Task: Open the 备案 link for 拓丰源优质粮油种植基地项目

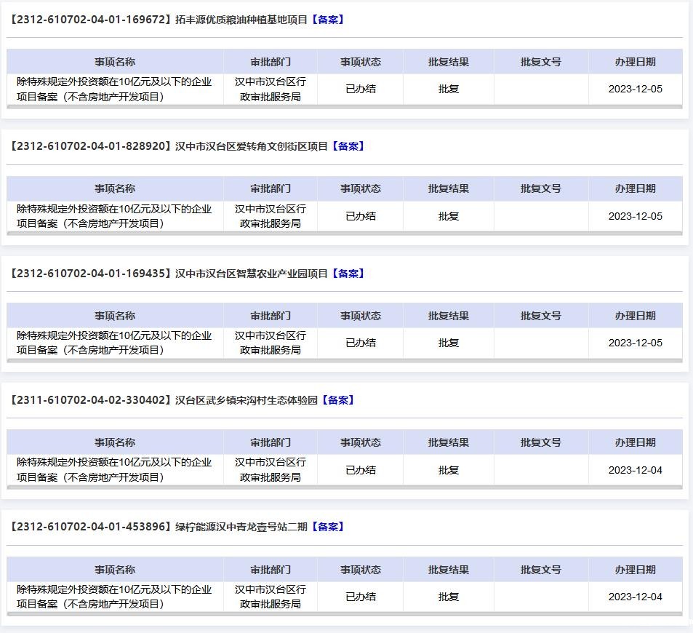Action: click(327, 20)
